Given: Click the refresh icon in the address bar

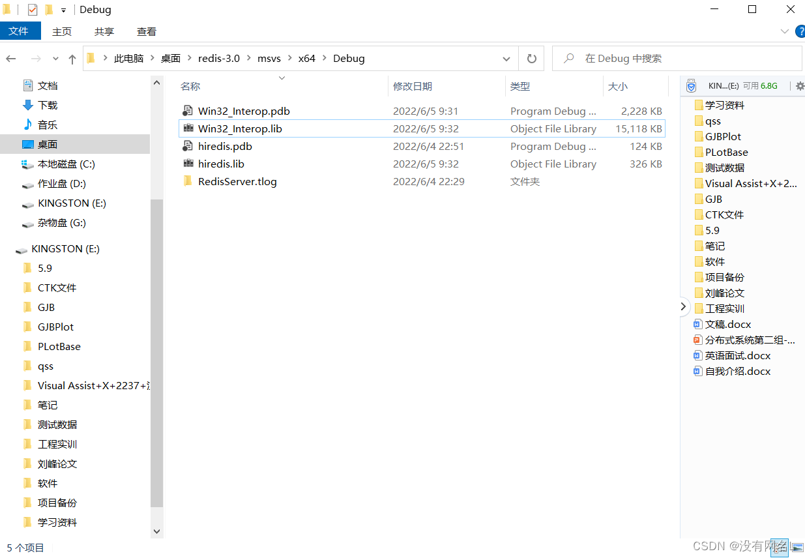Looking at the screenshot, I should tap(531, 58).
